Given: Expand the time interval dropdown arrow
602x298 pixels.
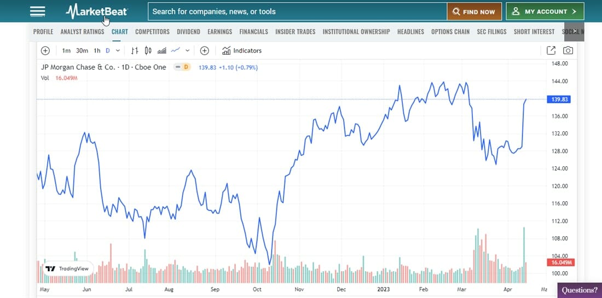Looking at the screenshot, I should tap(118, 51).
